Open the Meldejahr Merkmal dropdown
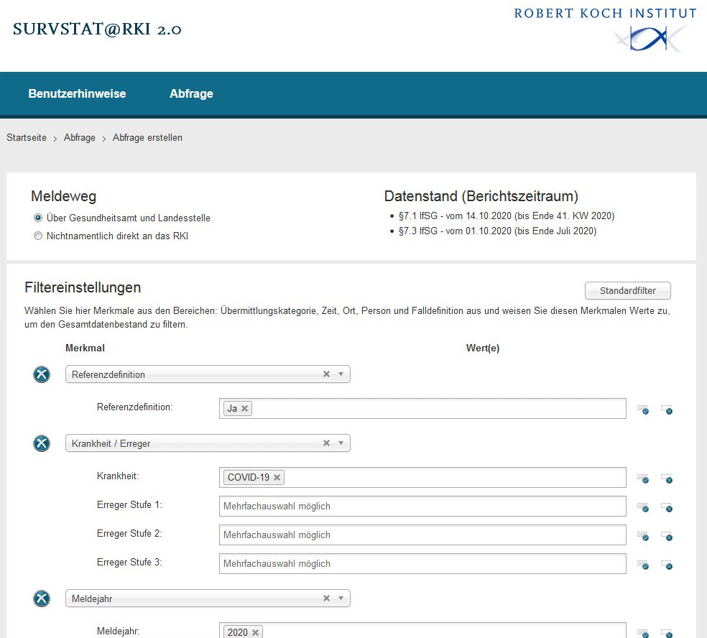 point(208,598)
